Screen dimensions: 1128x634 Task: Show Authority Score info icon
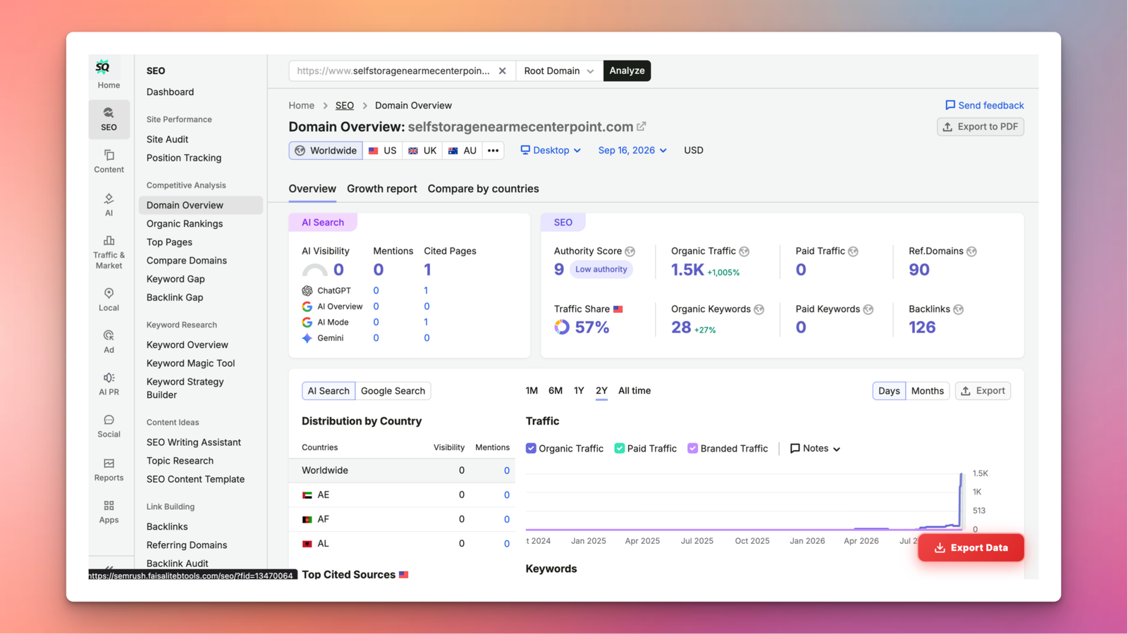pyautogui.click(x=630, y=251)
